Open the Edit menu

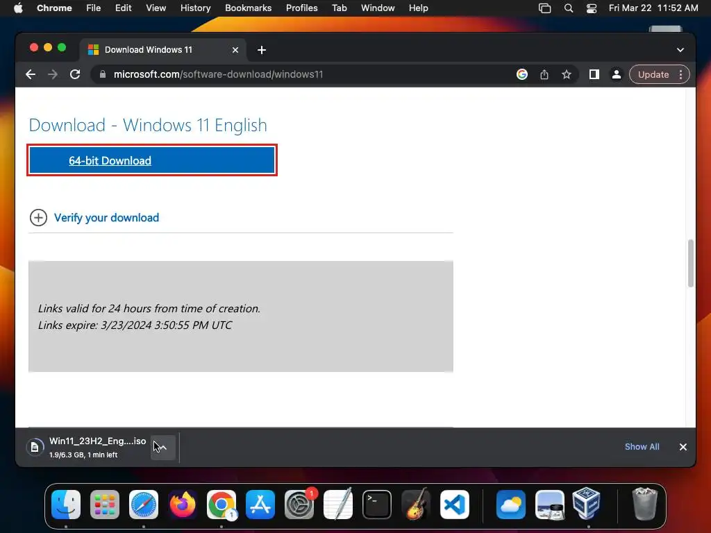pos(123,8)
